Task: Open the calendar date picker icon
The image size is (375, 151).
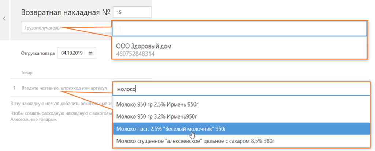Action: pos(90,53)
